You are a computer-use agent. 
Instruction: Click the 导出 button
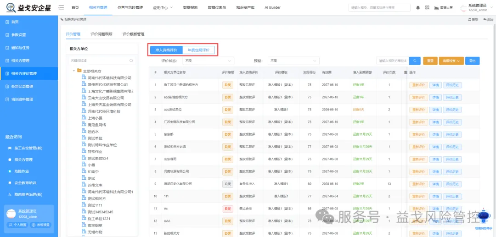point(472,61)
